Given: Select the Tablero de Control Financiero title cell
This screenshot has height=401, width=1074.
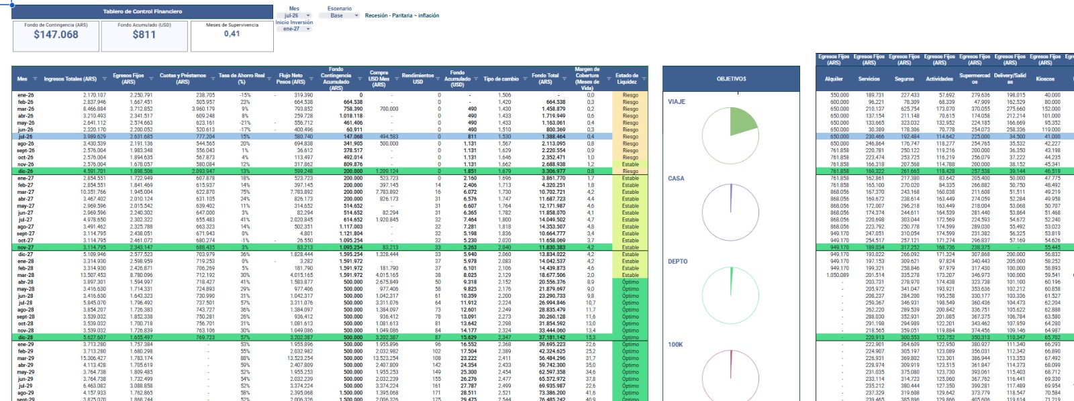Looking at the screenshot, I should click(142, 11).
